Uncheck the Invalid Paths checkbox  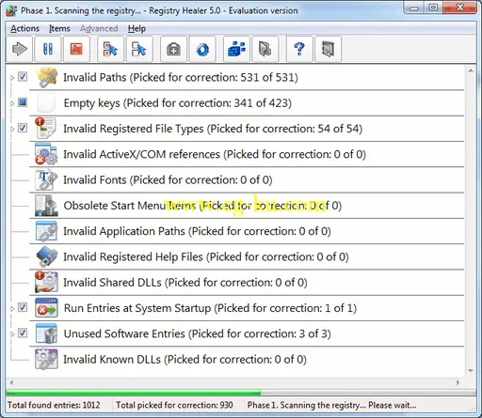23,76
